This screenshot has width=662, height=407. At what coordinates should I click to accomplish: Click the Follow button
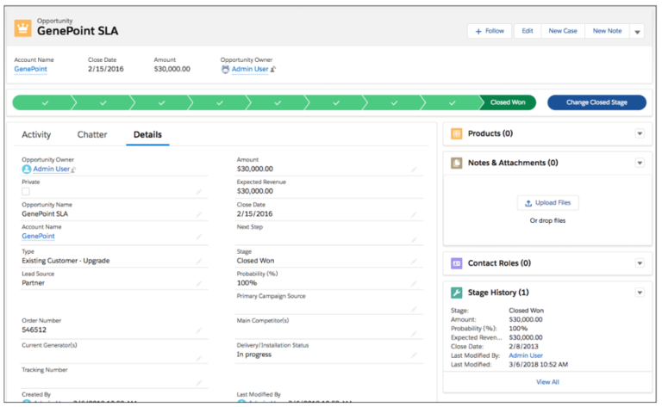pyautogui.click(x=490, y=31)
